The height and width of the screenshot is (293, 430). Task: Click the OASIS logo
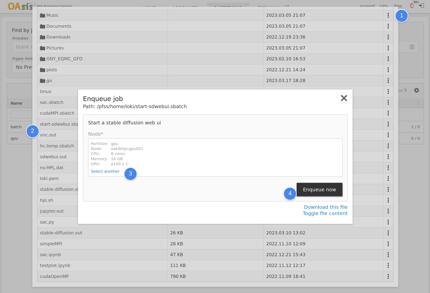(x=20, y=6)
